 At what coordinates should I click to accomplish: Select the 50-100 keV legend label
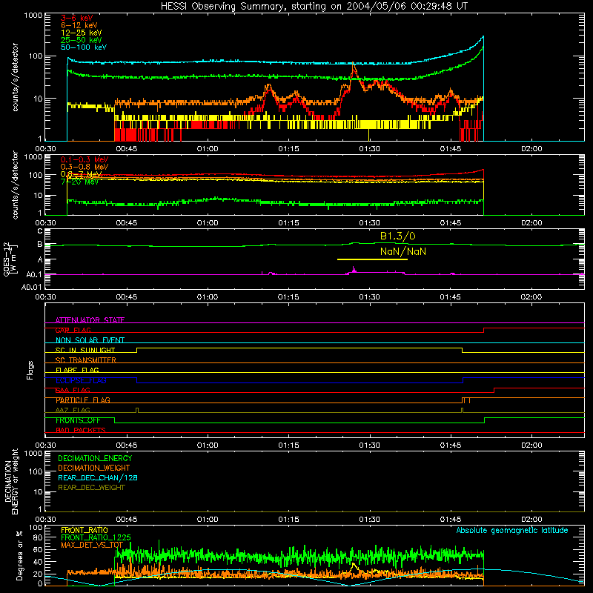84,47
